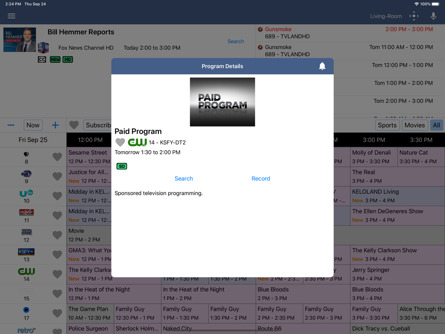The image size is (445, 334).
Task: Select CW channel 14 logo in guide
Action: point(26,271)
